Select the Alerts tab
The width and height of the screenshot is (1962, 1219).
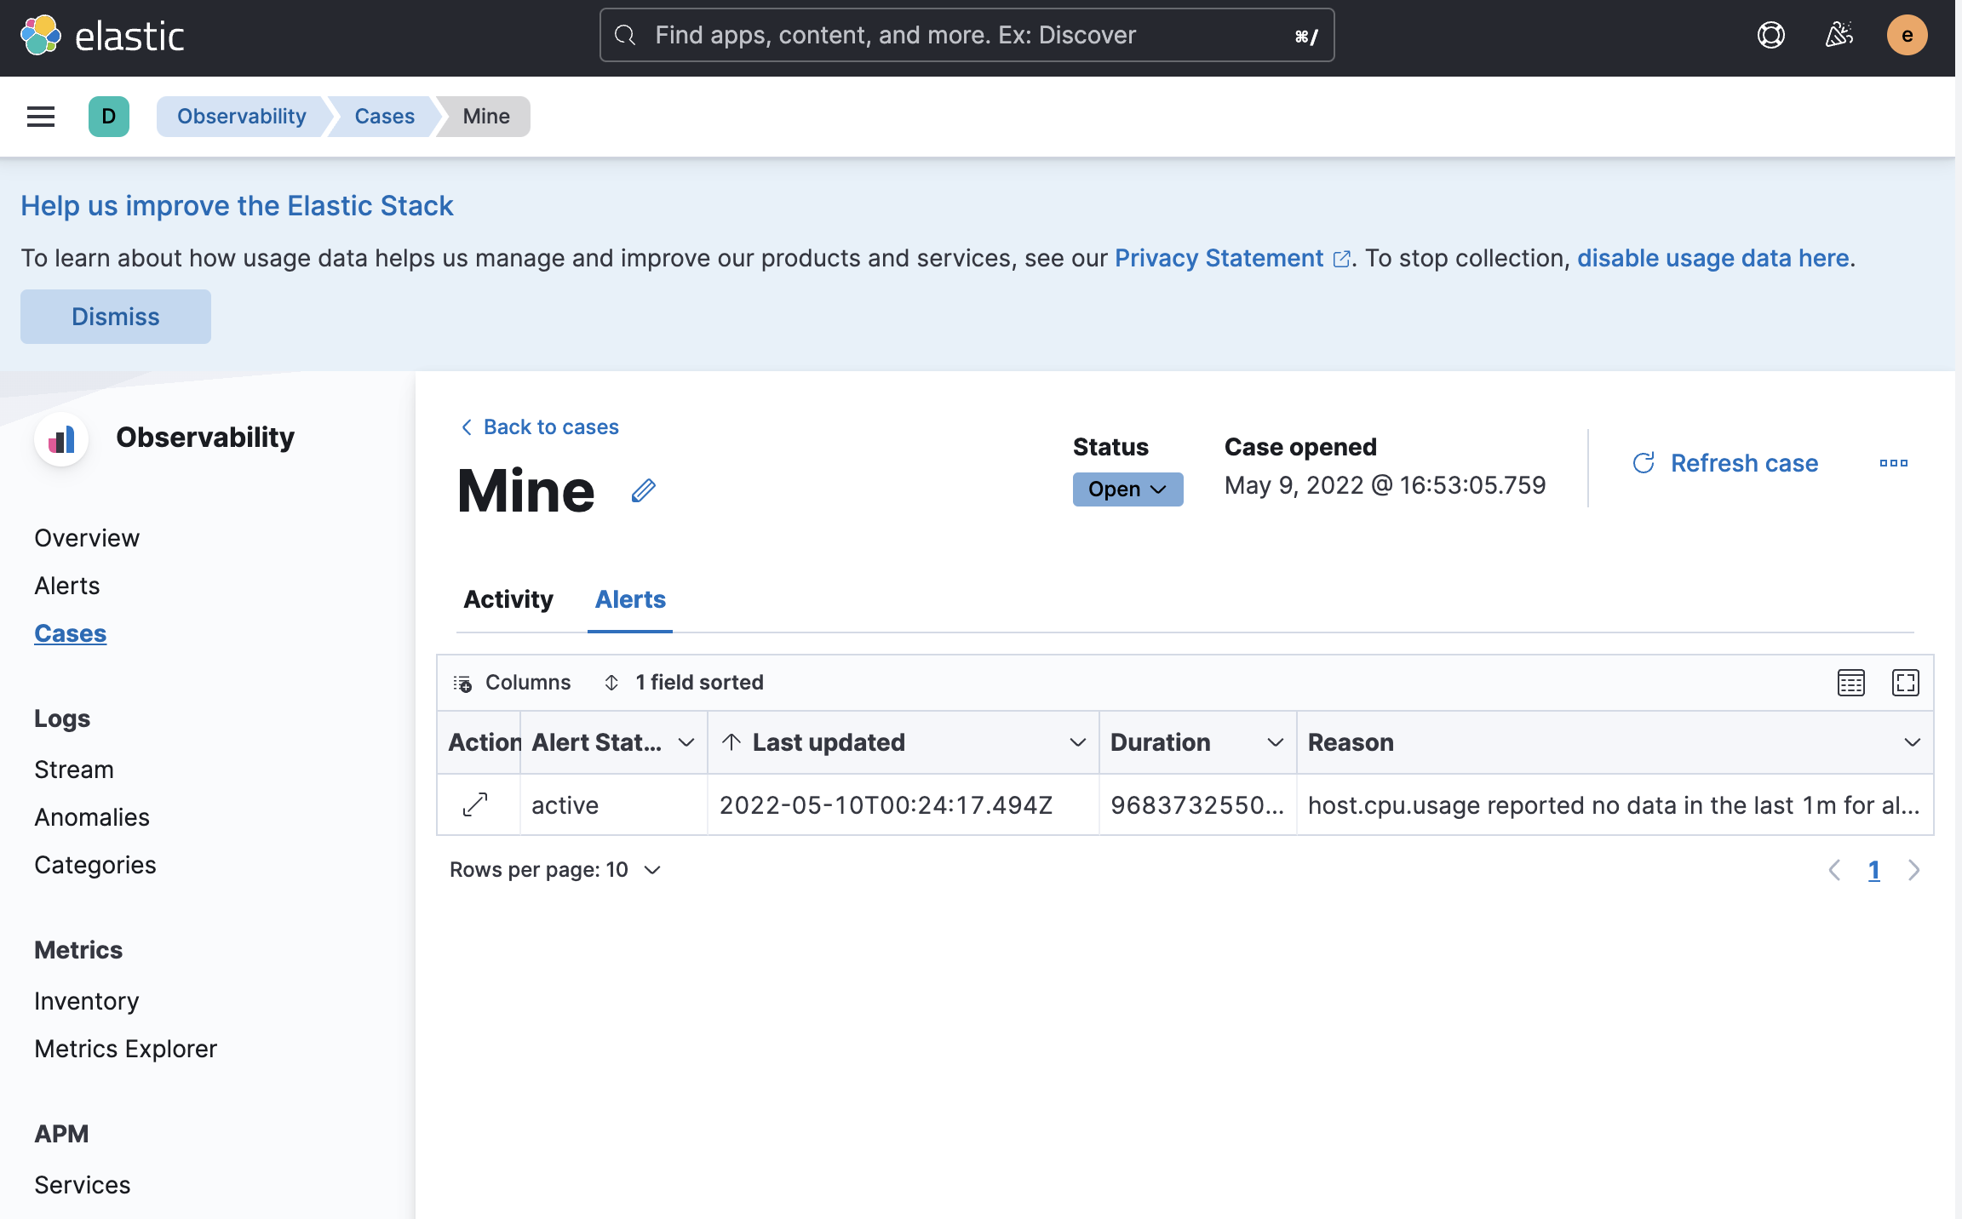tap(630, 599)
